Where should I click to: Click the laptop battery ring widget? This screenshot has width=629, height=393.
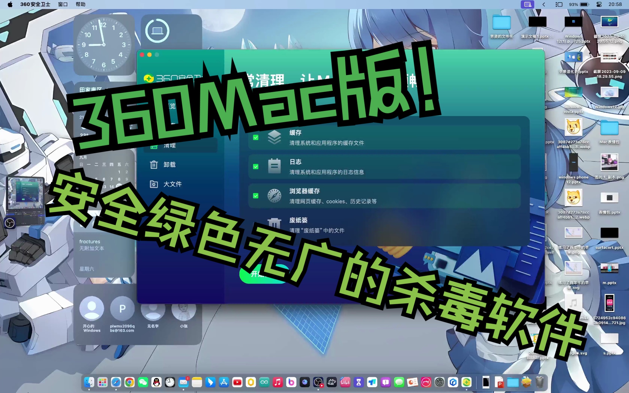(x=157, y=31)
